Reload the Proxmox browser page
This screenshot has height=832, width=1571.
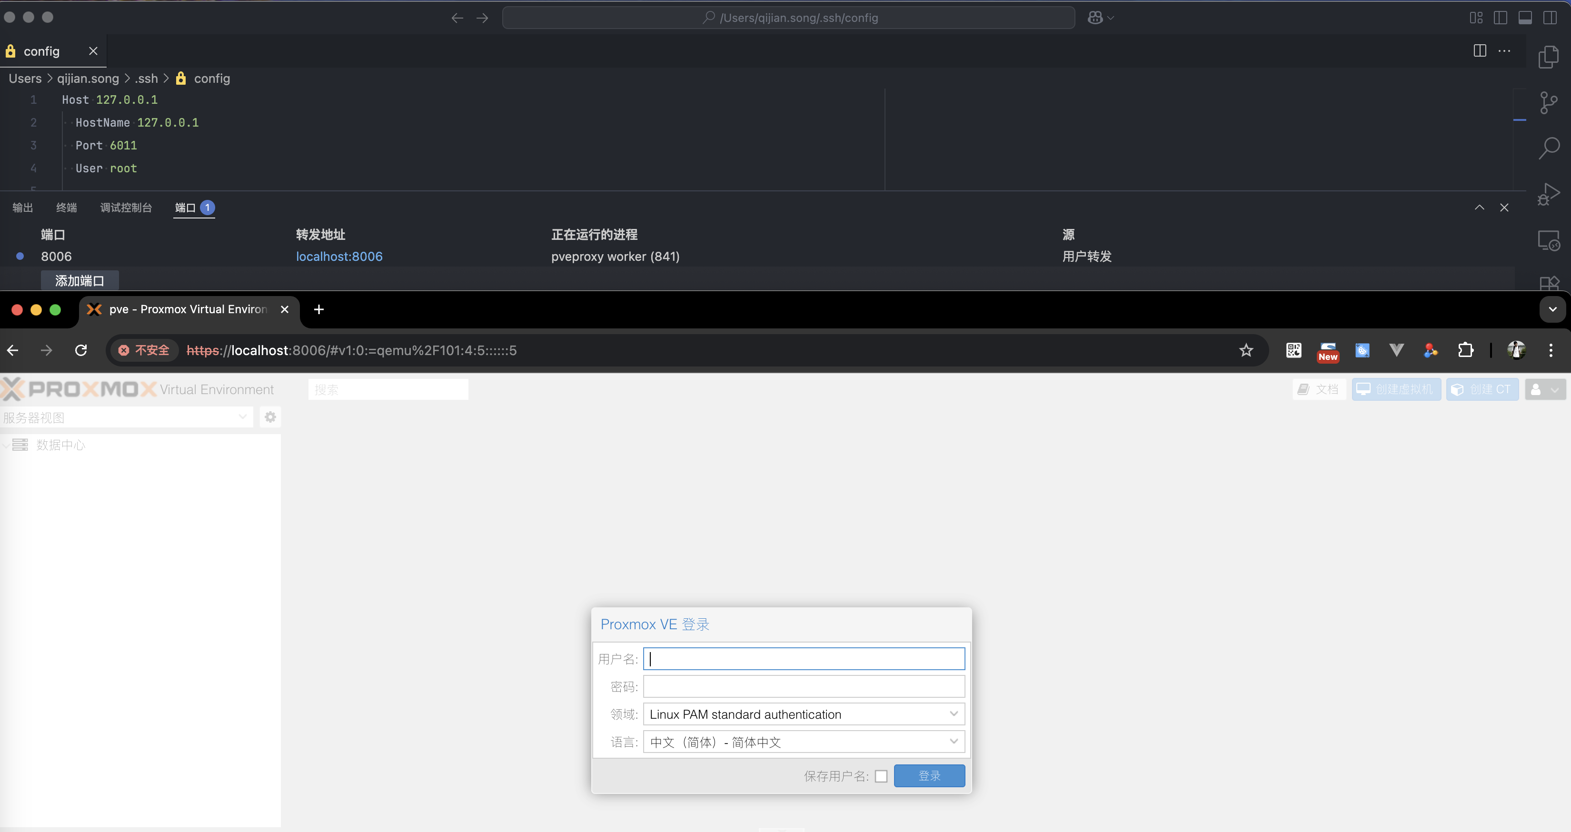pyautogui.click(x=81, y=350)
